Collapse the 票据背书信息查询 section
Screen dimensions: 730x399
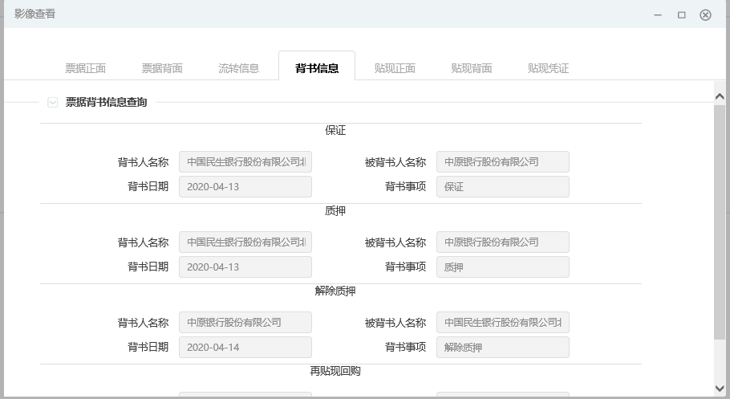53,103
